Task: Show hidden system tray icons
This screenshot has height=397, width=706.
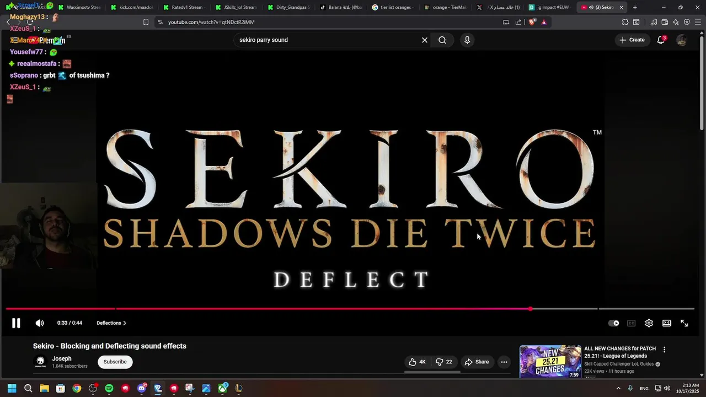Action: pyautogui.click(x=618, y=388)
